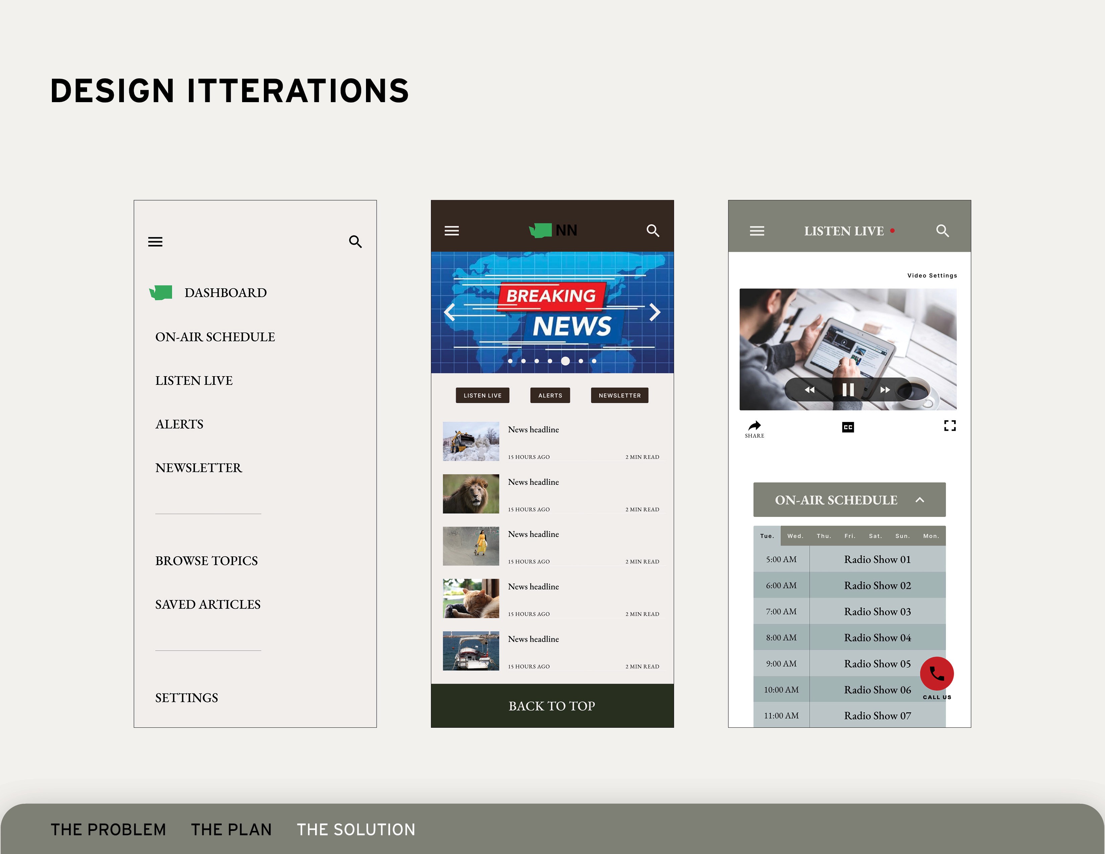Click search icon in Listen Live header

click(942, 231)
